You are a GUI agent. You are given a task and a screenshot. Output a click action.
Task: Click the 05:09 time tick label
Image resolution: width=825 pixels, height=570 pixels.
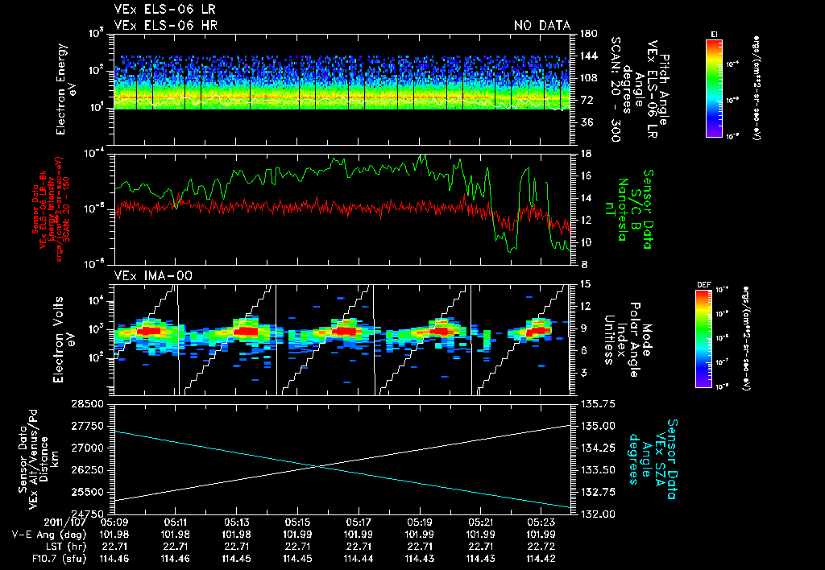(114, 523)
